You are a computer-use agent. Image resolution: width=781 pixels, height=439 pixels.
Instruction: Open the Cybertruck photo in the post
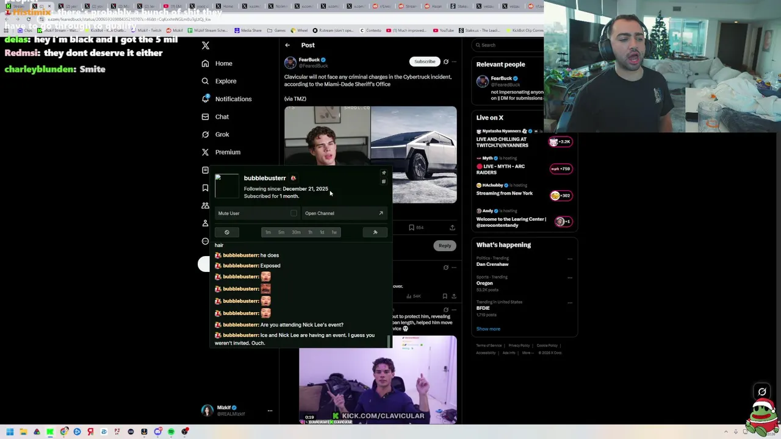[x=414, y=155]
